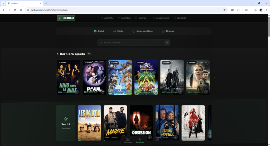The height and width of the screenshot is (146, 270).
Task: Click the Illimité feature label
Action: pyautogui.click(x=118, y=31)
